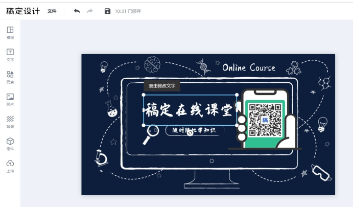The image size is (353, 207).
Task: Click the 10:31 已保存 status text
Action: pos(128,11)
